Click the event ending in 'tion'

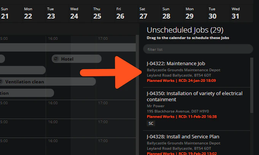pos(27,93)
